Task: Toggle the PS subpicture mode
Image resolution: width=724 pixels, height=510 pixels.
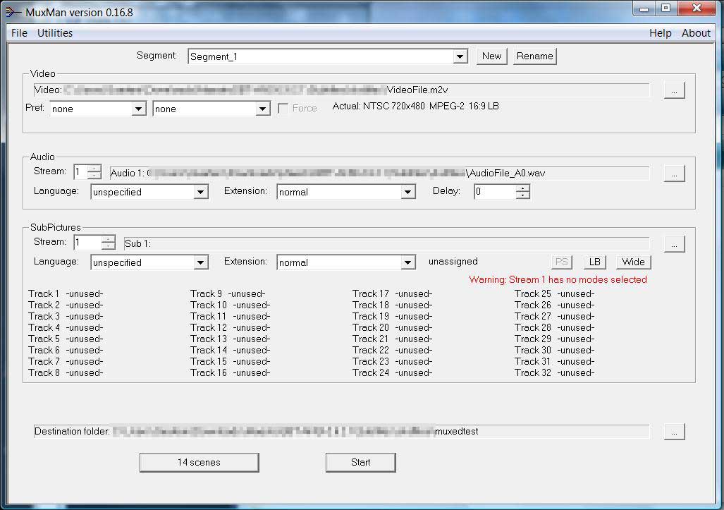Action: [x=561, y=262]
